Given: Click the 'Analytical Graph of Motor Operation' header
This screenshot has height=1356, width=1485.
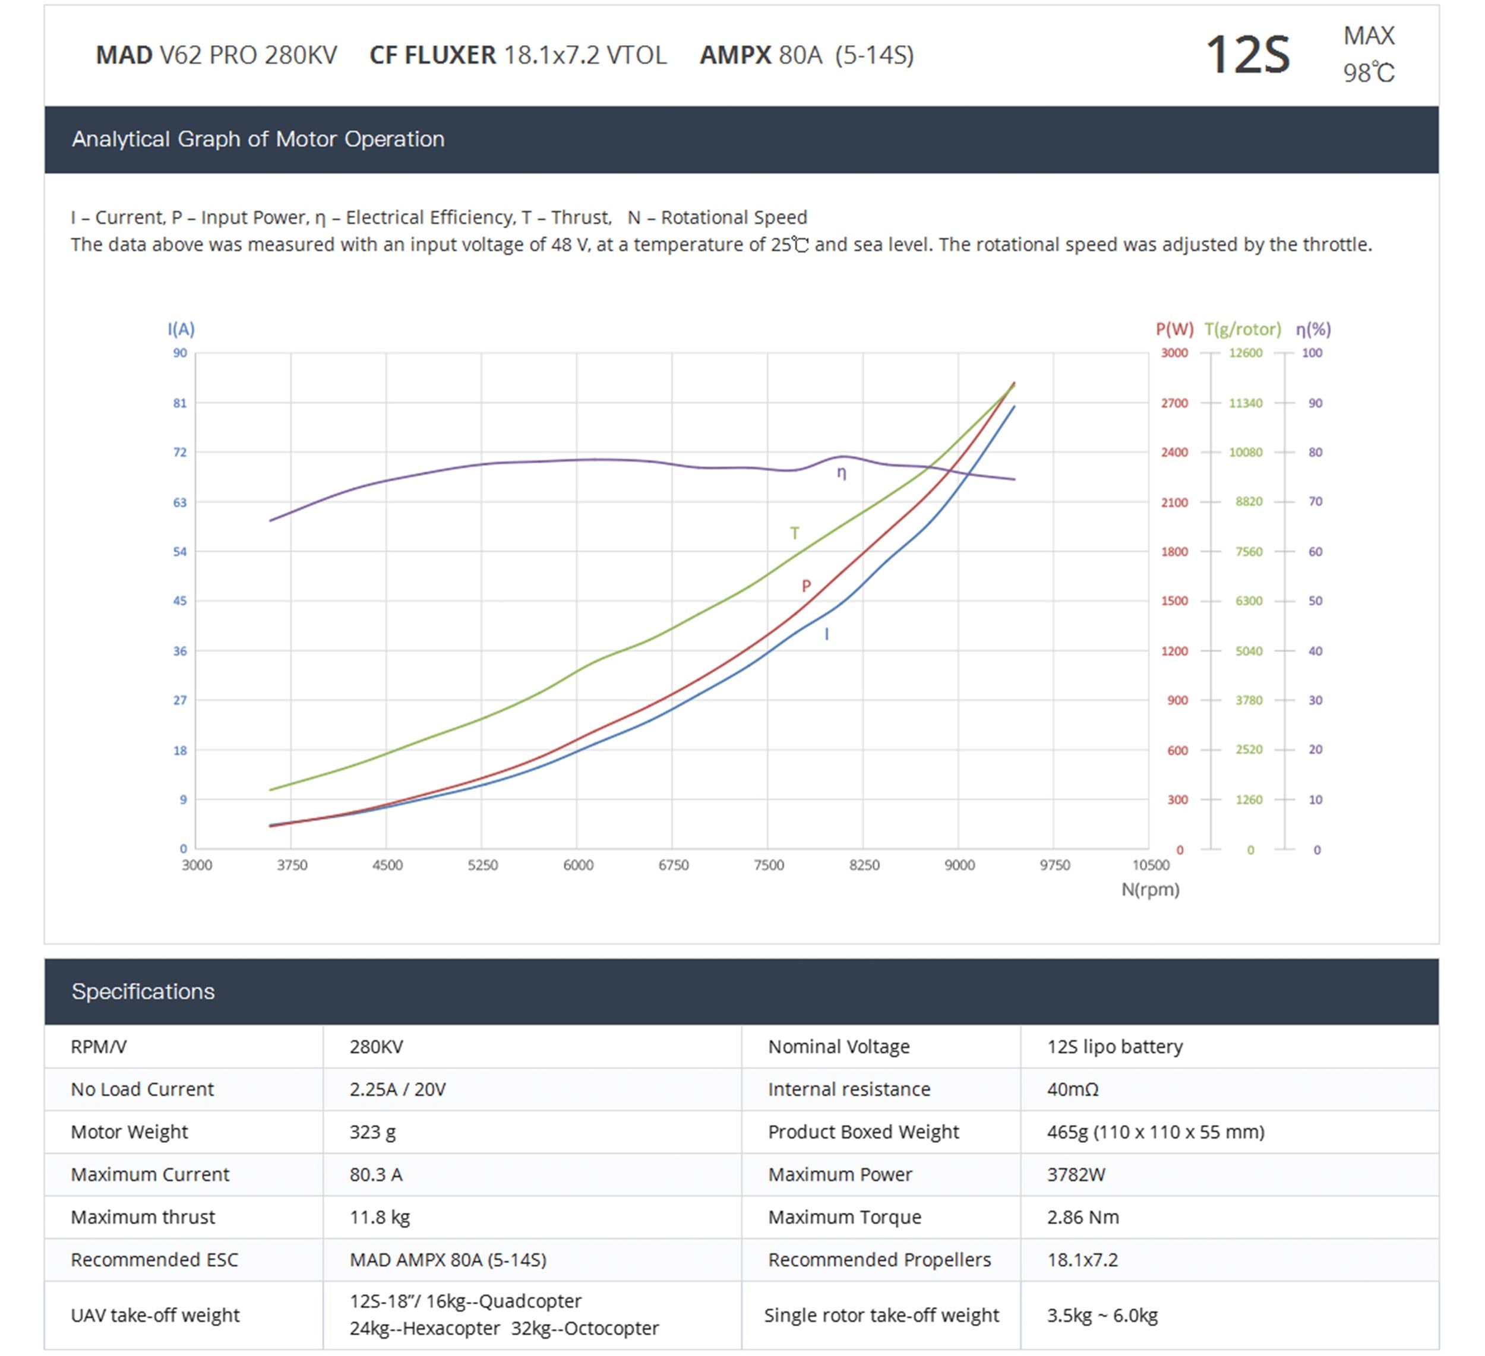Looking at the screenshot, I should tap(258, 139).
